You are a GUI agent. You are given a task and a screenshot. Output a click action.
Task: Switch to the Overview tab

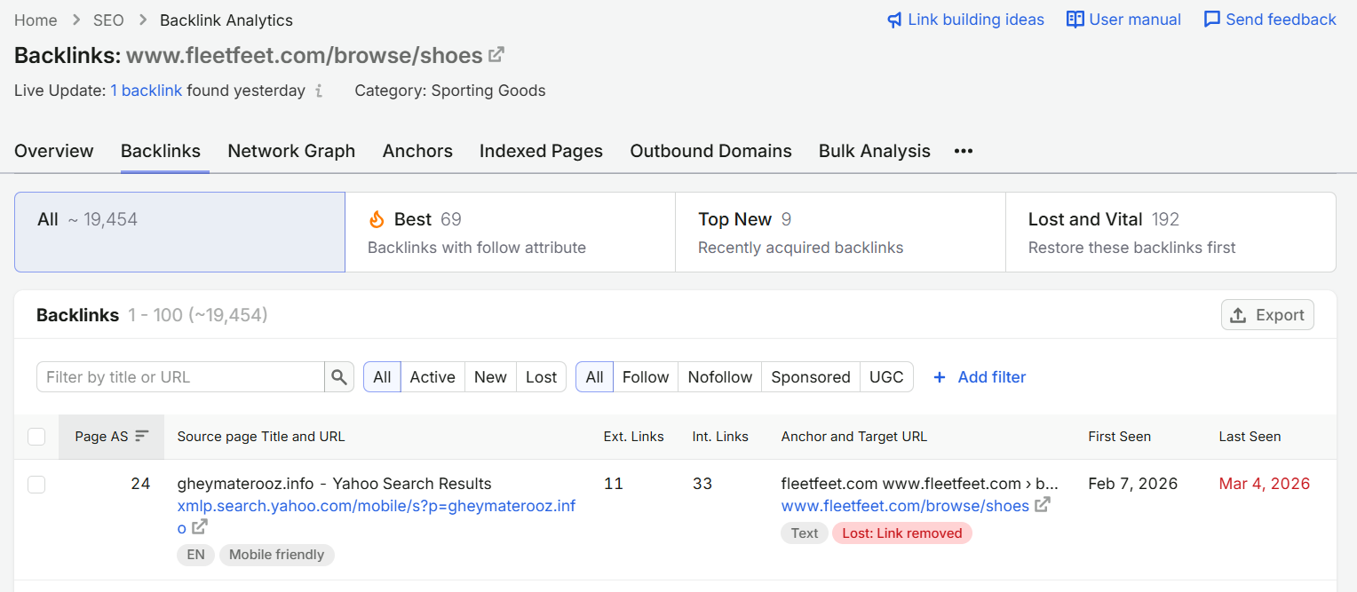[54, 151]
